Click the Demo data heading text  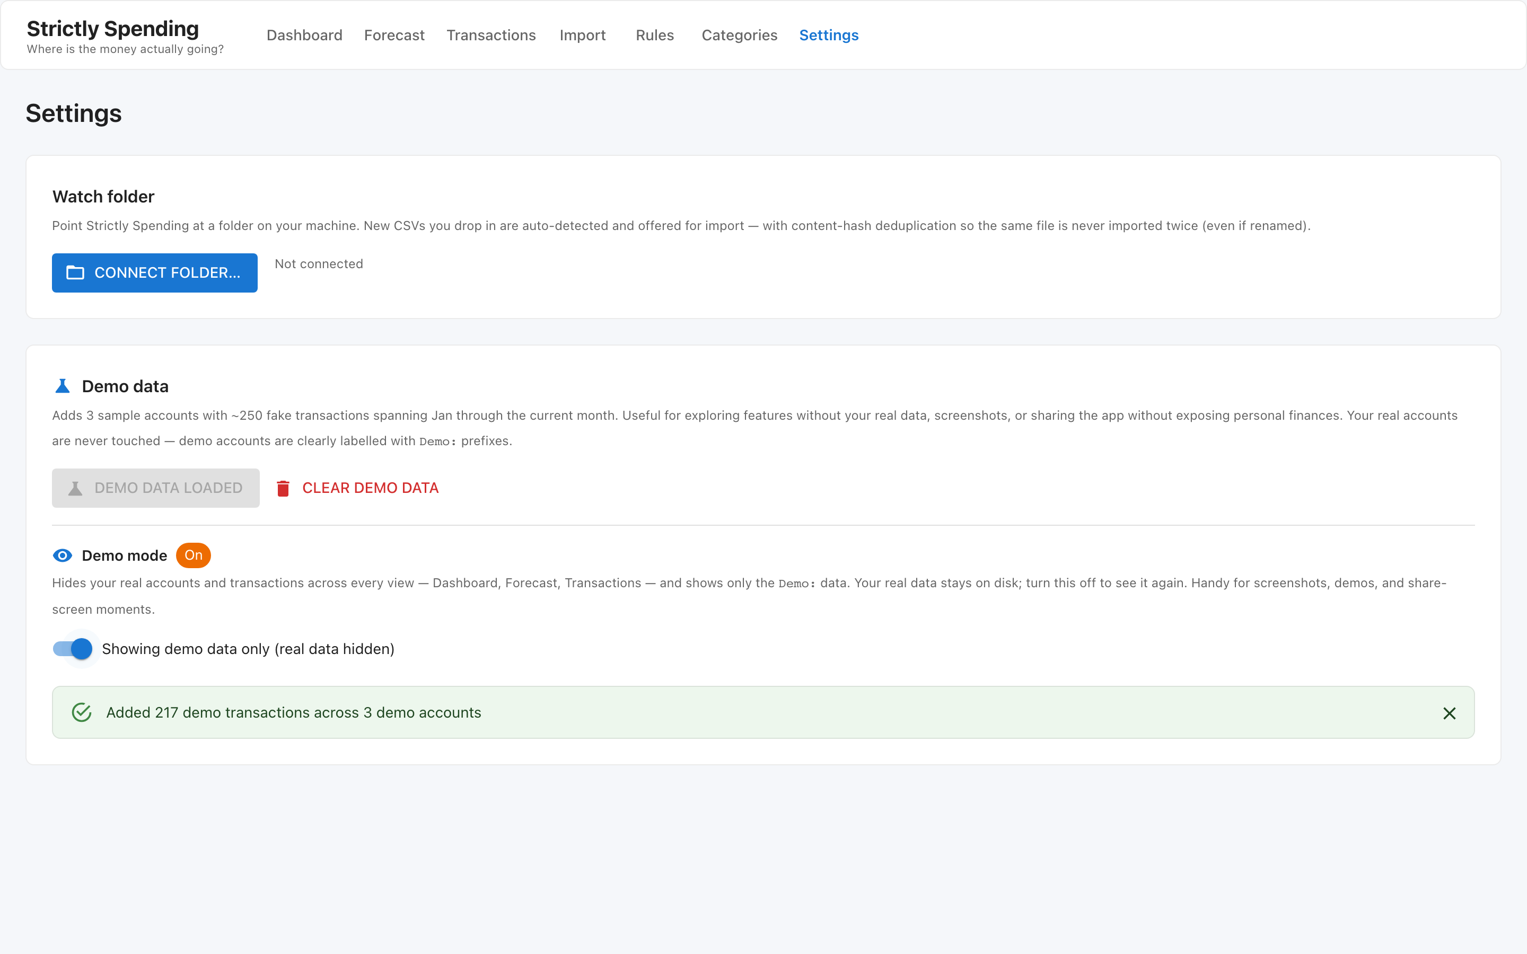point(125,386)
